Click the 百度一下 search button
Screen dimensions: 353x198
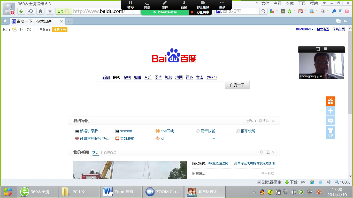pyautogui.click(x=237, y=85)
